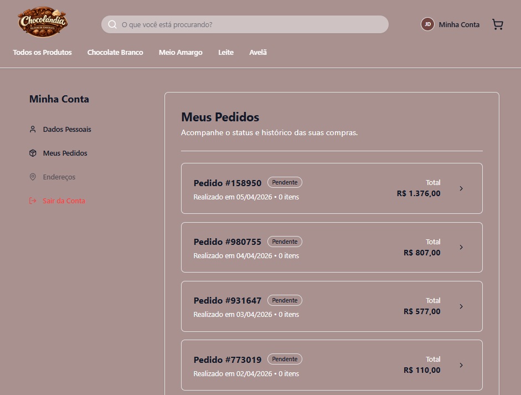Open Pedido #773019 details arrow
The width and height of the screenshot is (521, 395).
(x=461, y=365)
